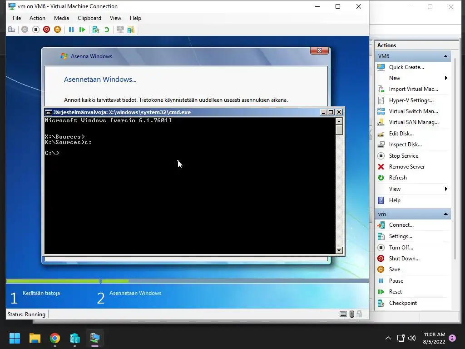
Task: Click Turn Off in vm actions
Action: coord(401,248)
